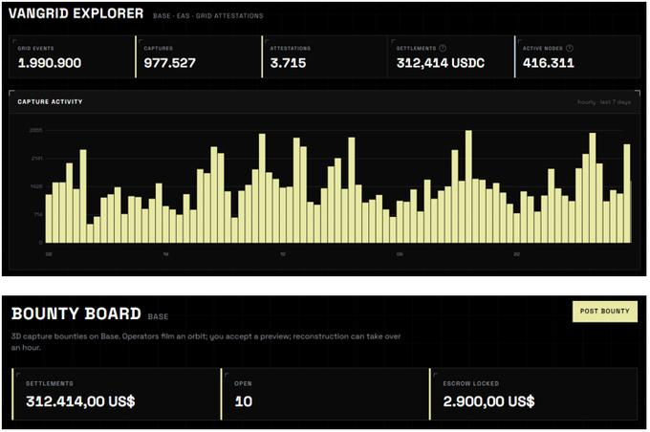Click the 05 x-axis tick label
The width and height of the screenshot is (650, 432).
point(400,254)
